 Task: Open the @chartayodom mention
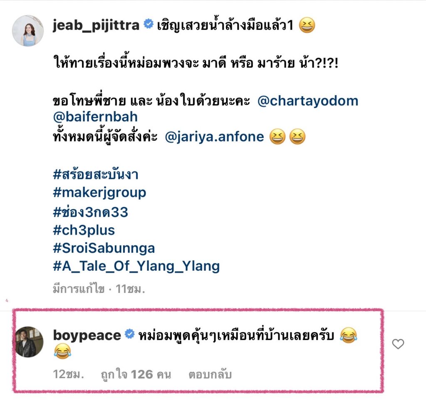tap(308, 101)
